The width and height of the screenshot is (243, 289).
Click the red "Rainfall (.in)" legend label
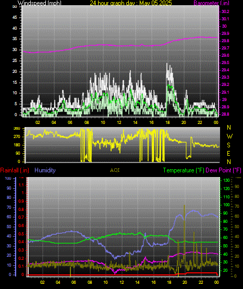(15, 170)
